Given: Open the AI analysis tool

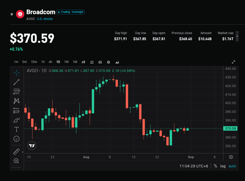Looking at the screenshot, I should coord(117,62).
